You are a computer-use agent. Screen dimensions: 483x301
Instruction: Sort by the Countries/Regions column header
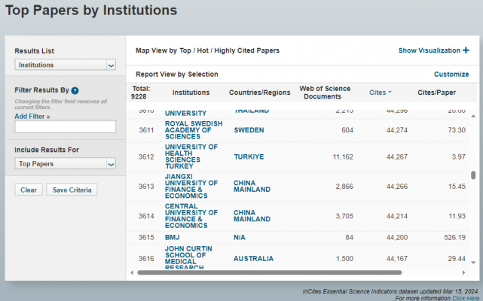point(260,93)
